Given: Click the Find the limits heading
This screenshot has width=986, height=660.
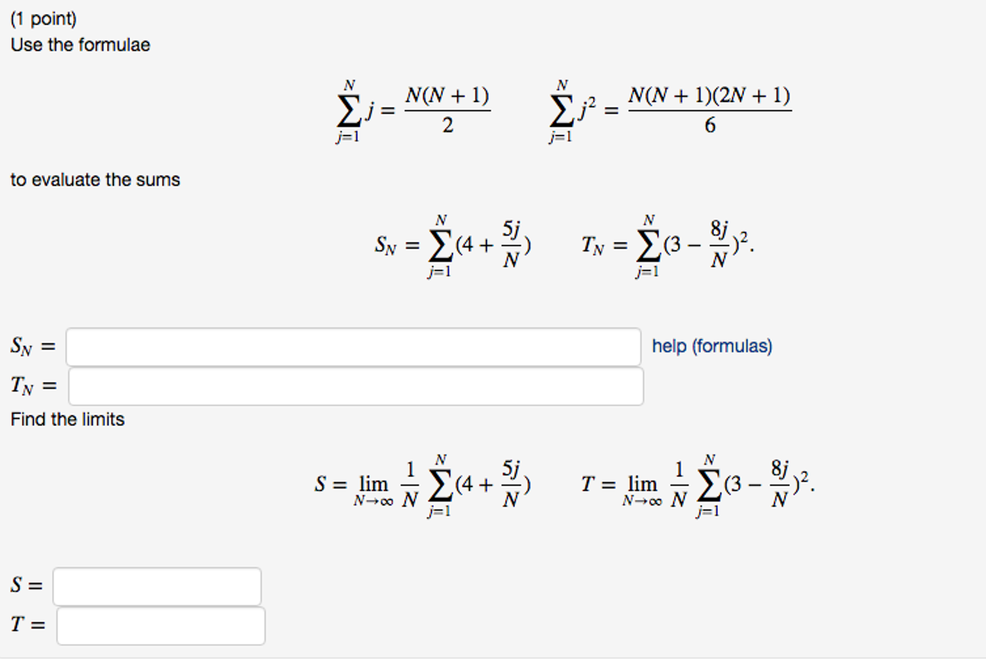Looking at the screenshot, I should pos(68,418).
